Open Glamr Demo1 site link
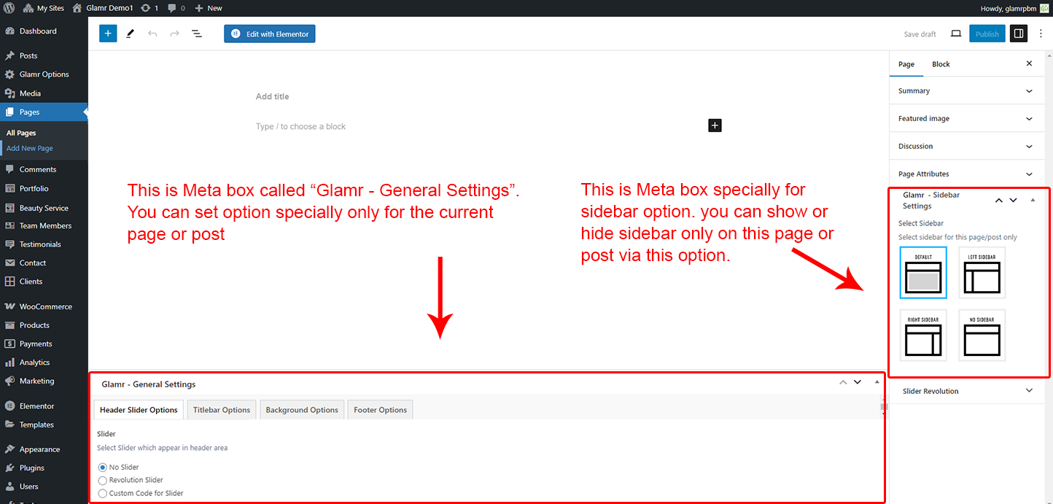 pyautogui.click(x=103, y=8)
